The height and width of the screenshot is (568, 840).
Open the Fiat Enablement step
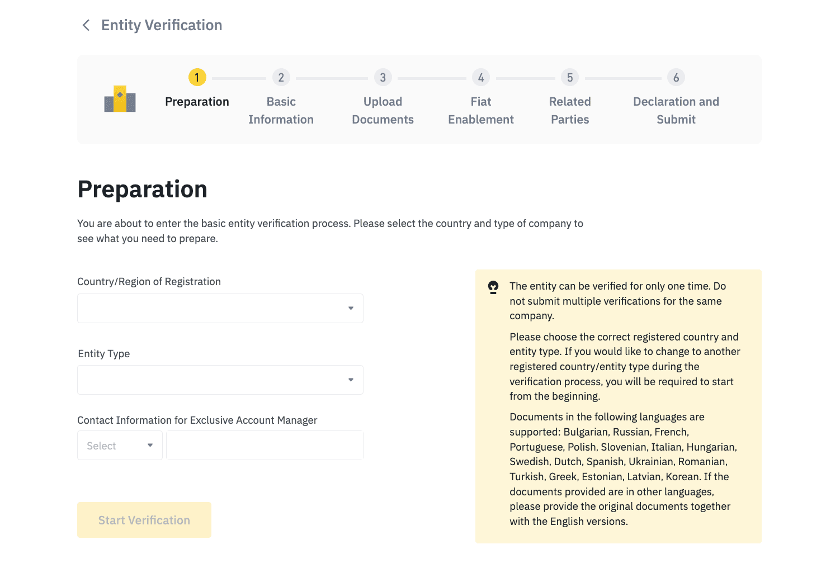click(481, 111)
